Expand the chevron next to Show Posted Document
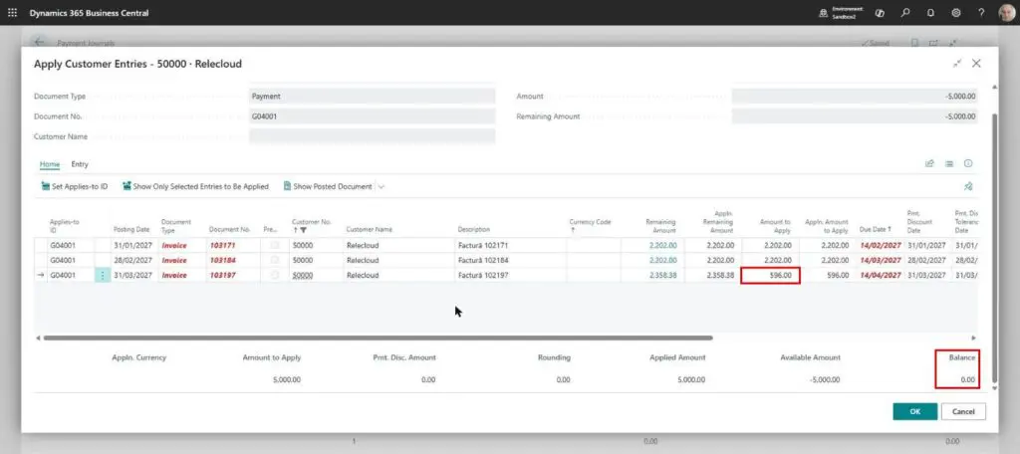 pos(382,186)
